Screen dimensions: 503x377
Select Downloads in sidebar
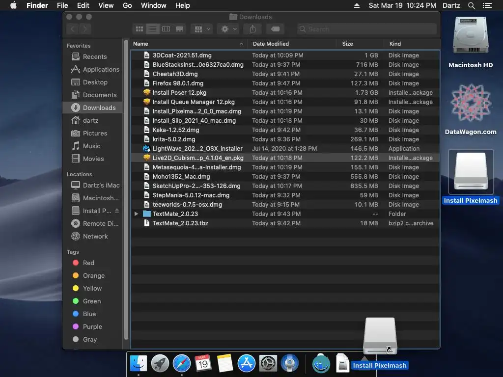pyautogui.click(x=92, y=108)
